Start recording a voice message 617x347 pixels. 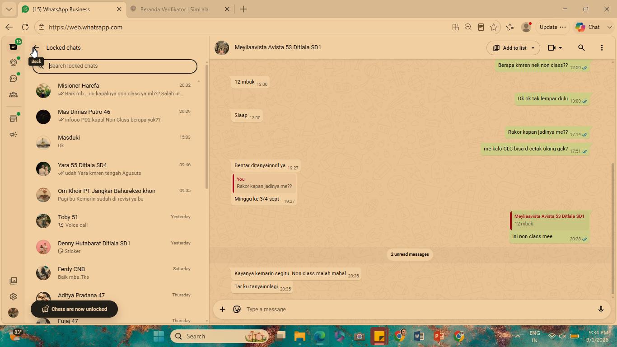coord(601,309)
